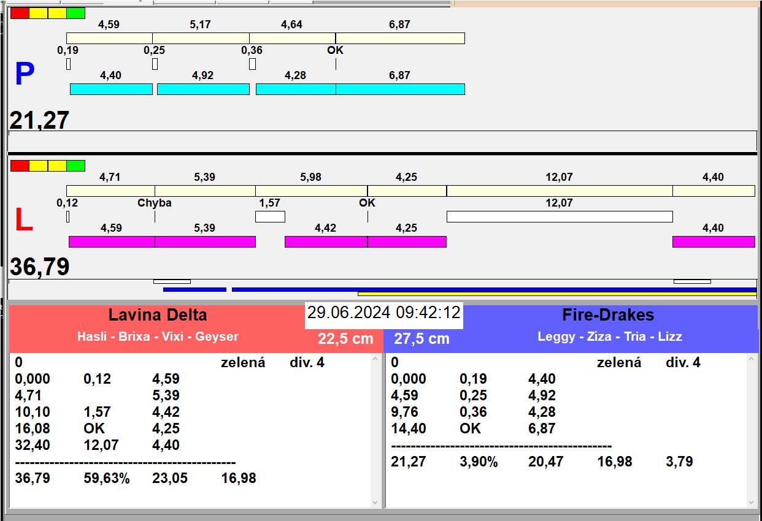Viewport: 762px width, 521px height.
Task: Click the white 12,07 error bar
Action: coord(559,216)
